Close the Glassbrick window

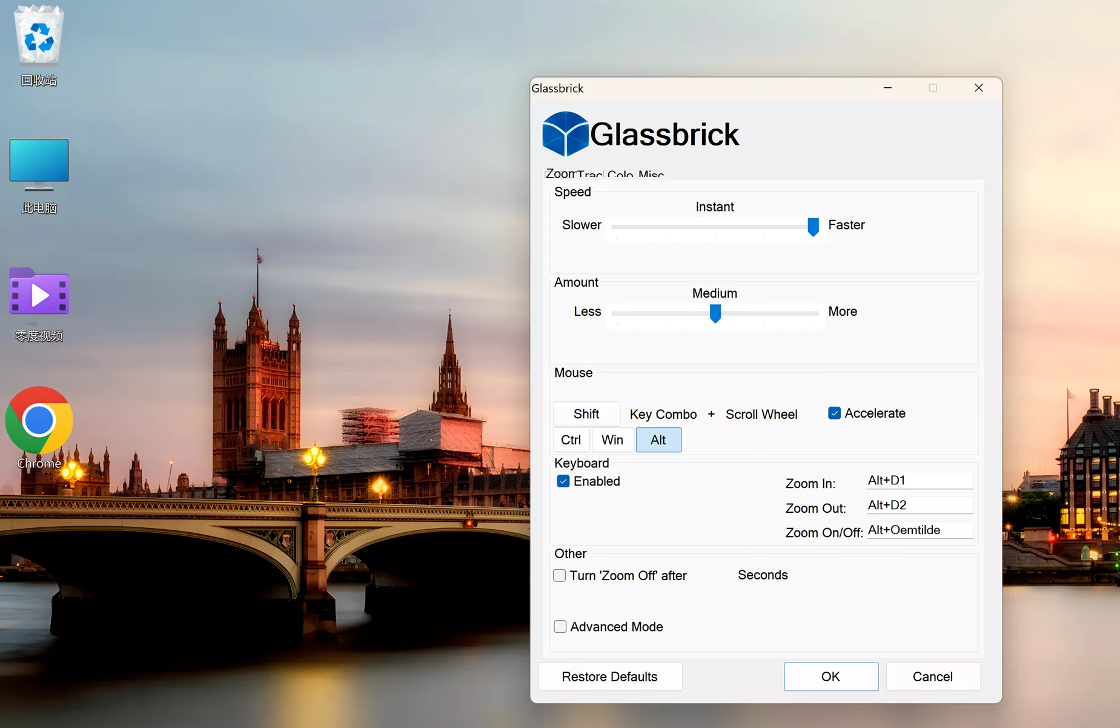(x=979, y=88)
